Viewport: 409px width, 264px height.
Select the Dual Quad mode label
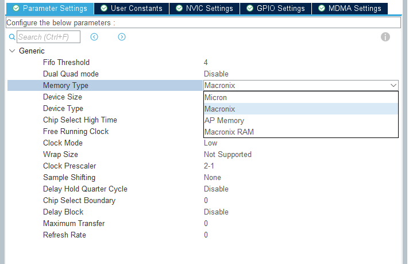[71, 74]
